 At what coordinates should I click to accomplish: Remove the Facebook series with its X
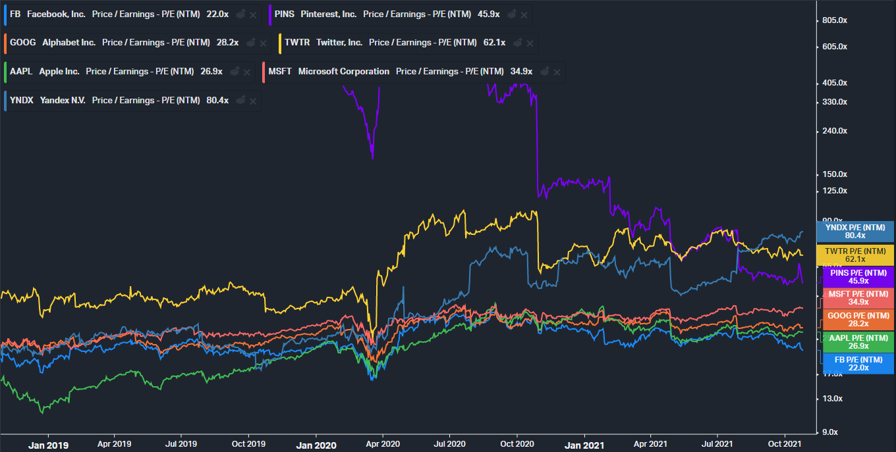tap(254, 14)
